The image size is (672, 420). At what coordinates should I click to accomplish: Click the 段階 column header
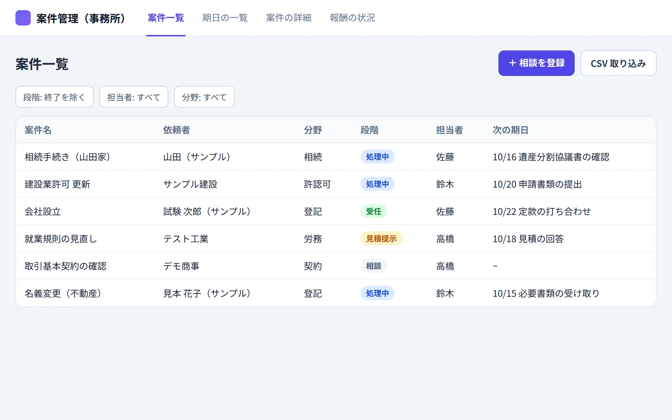pyautogui.click(x=370, y=130)
